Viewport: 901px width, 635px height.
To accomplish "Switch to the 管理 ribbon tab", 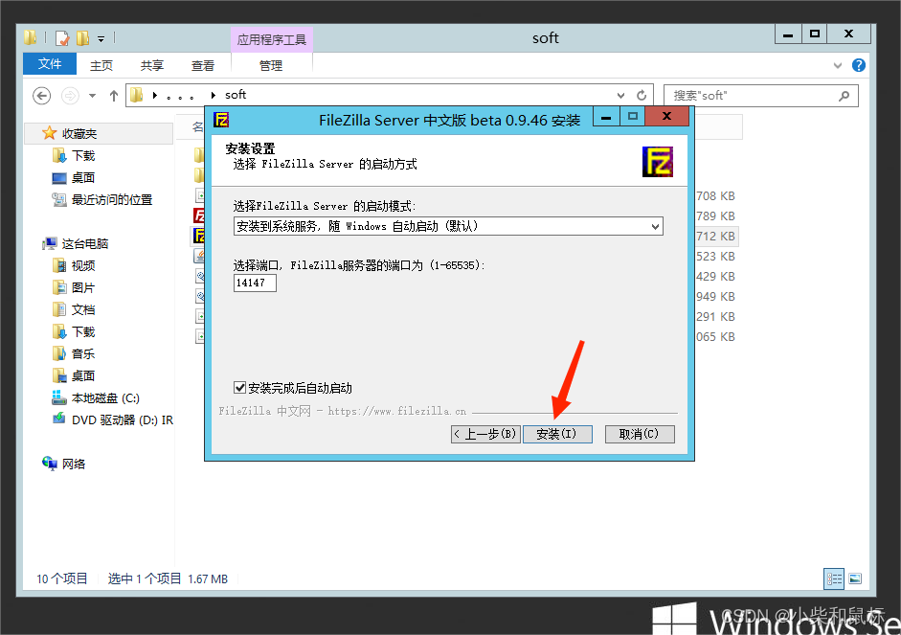I will [271, 65].
